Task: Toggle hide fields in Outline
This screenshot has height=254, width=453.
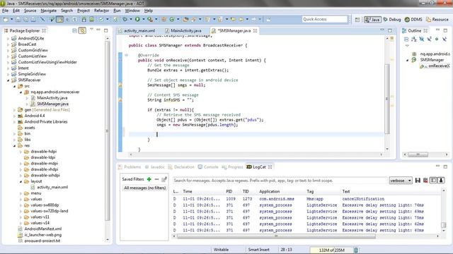Action: tap(422, 39)
